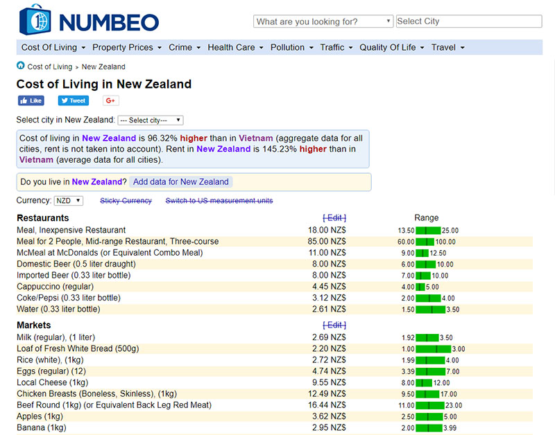
Task: Click the Select City input field
Action: pos(469,21)
